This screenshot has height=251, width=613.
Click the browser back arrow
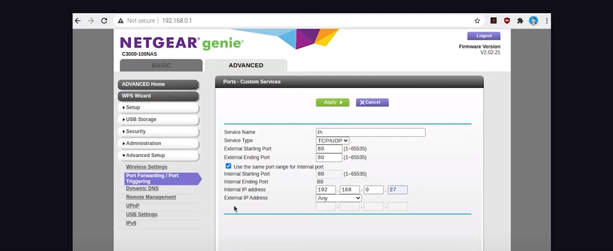coord(78,20)
